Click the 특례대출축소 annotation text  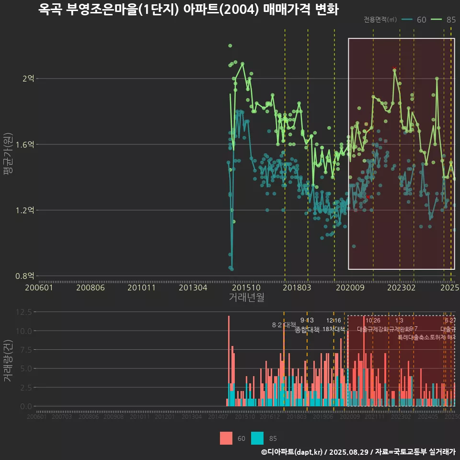[414, 337]
